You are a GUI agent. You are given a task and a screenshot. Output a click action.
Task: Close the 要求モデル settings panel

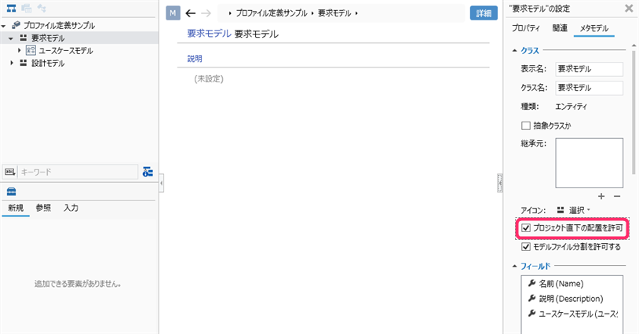pos(628,9)
